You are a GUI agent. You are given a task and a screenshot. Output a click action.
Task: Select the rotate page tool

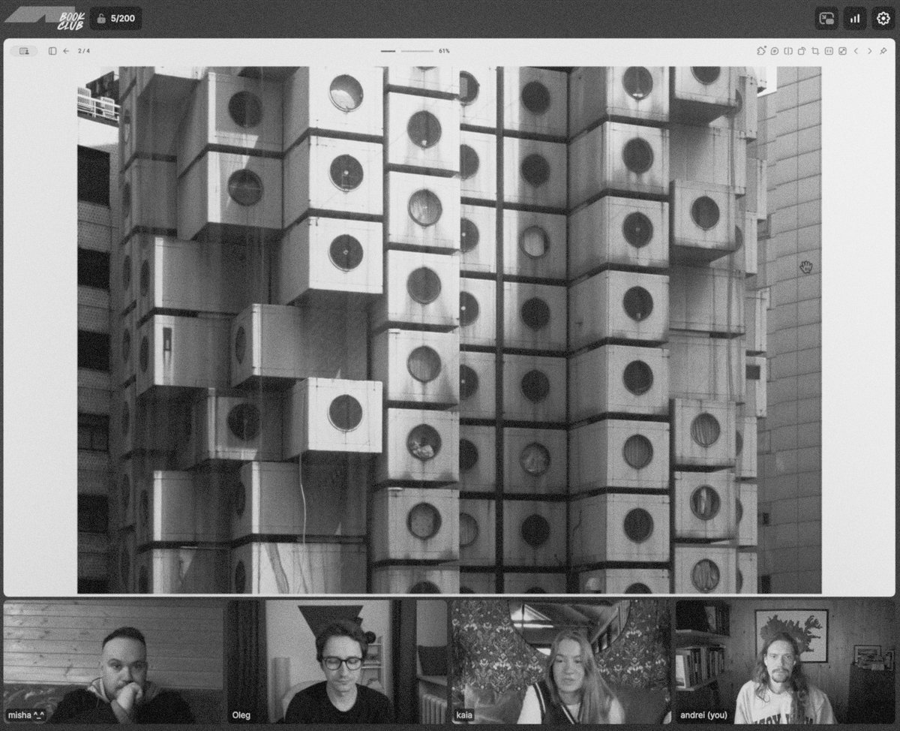coord(802,51)
